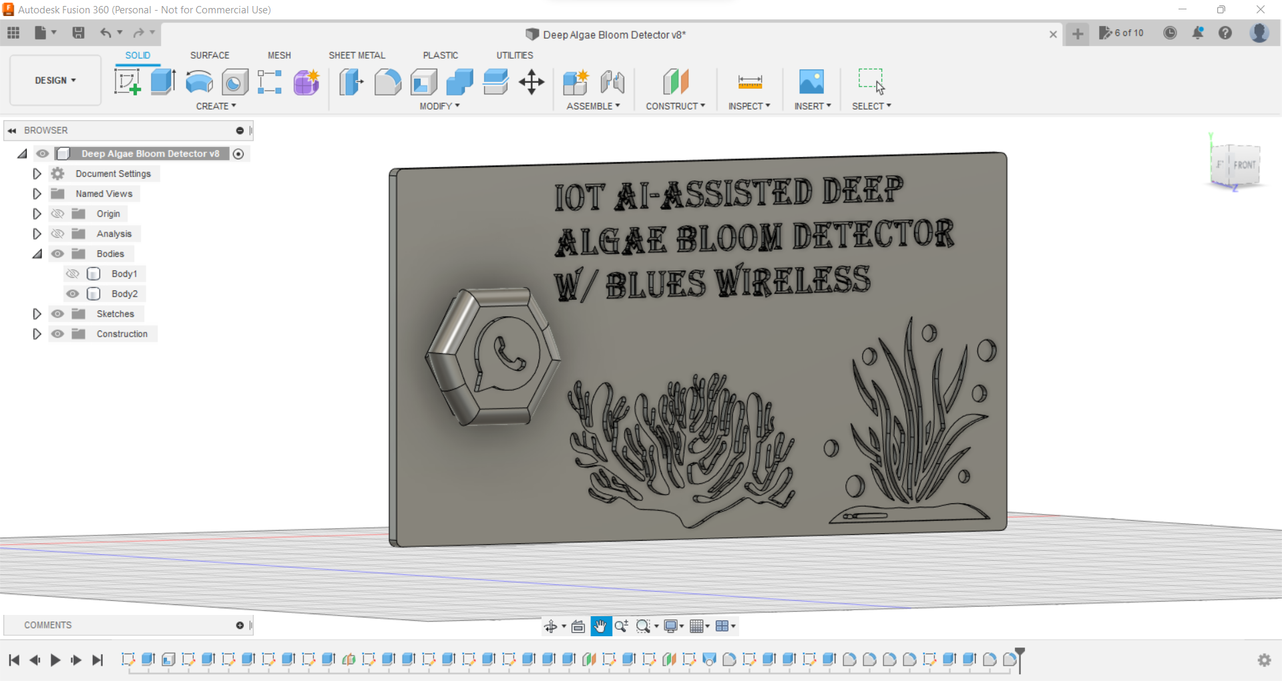Select the Create Sketch tool
The image size is (1282, 681).
click(x=127, y=81)
